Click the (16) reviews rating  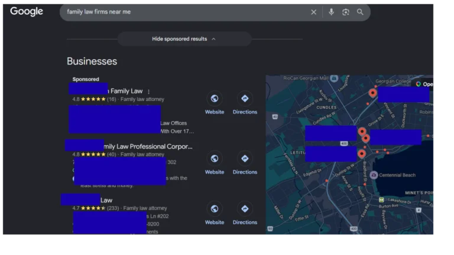point(111,99)
